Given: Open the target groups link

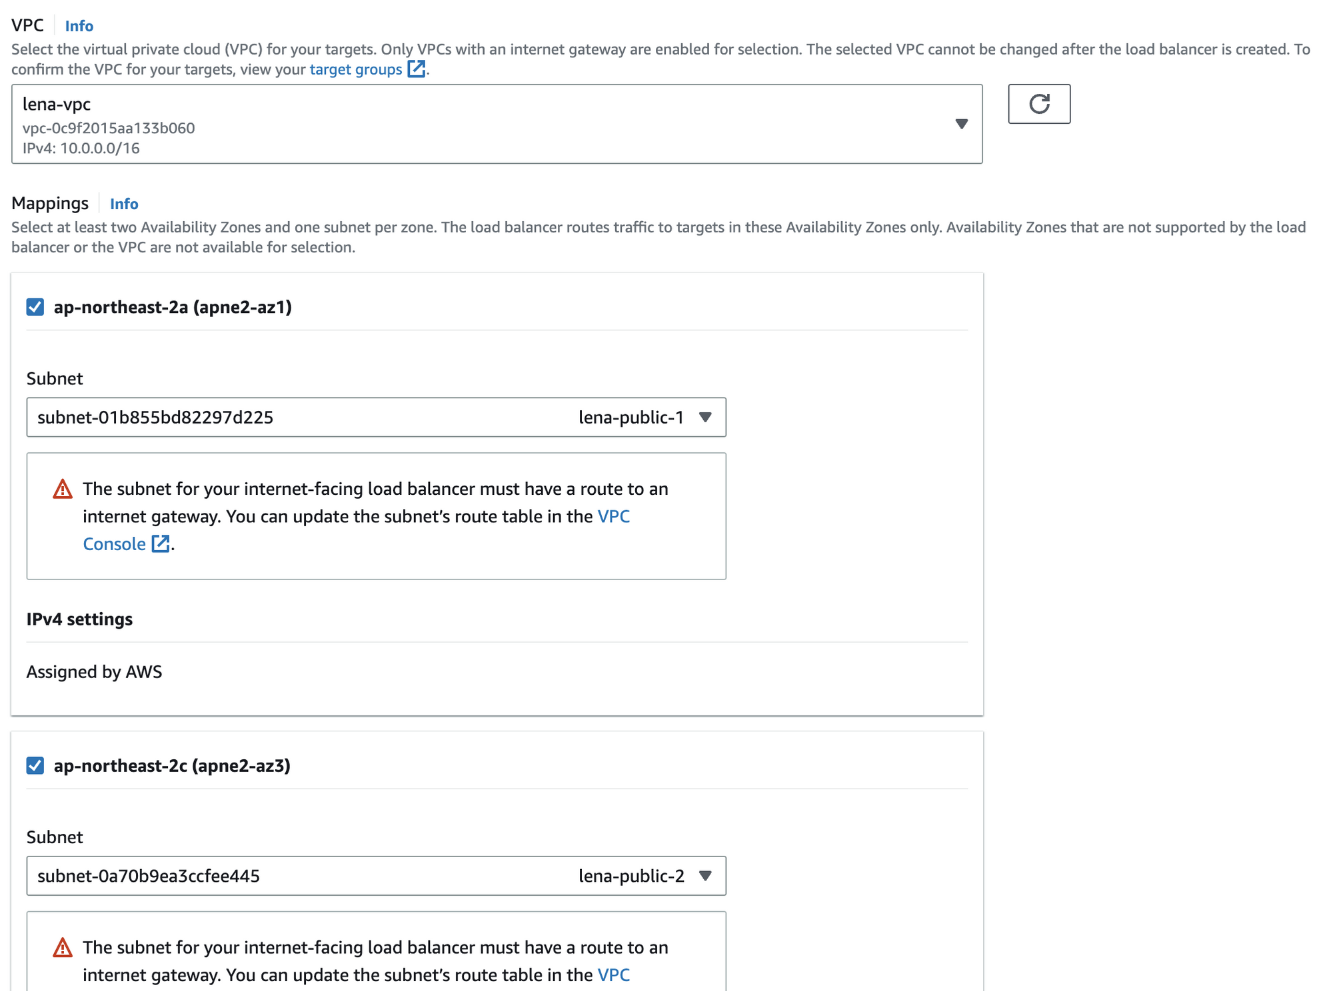Looking at the screenshot, I should [x=355, y=69].
